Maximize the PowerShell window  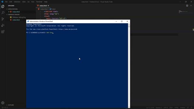click(x=122, y=21)
